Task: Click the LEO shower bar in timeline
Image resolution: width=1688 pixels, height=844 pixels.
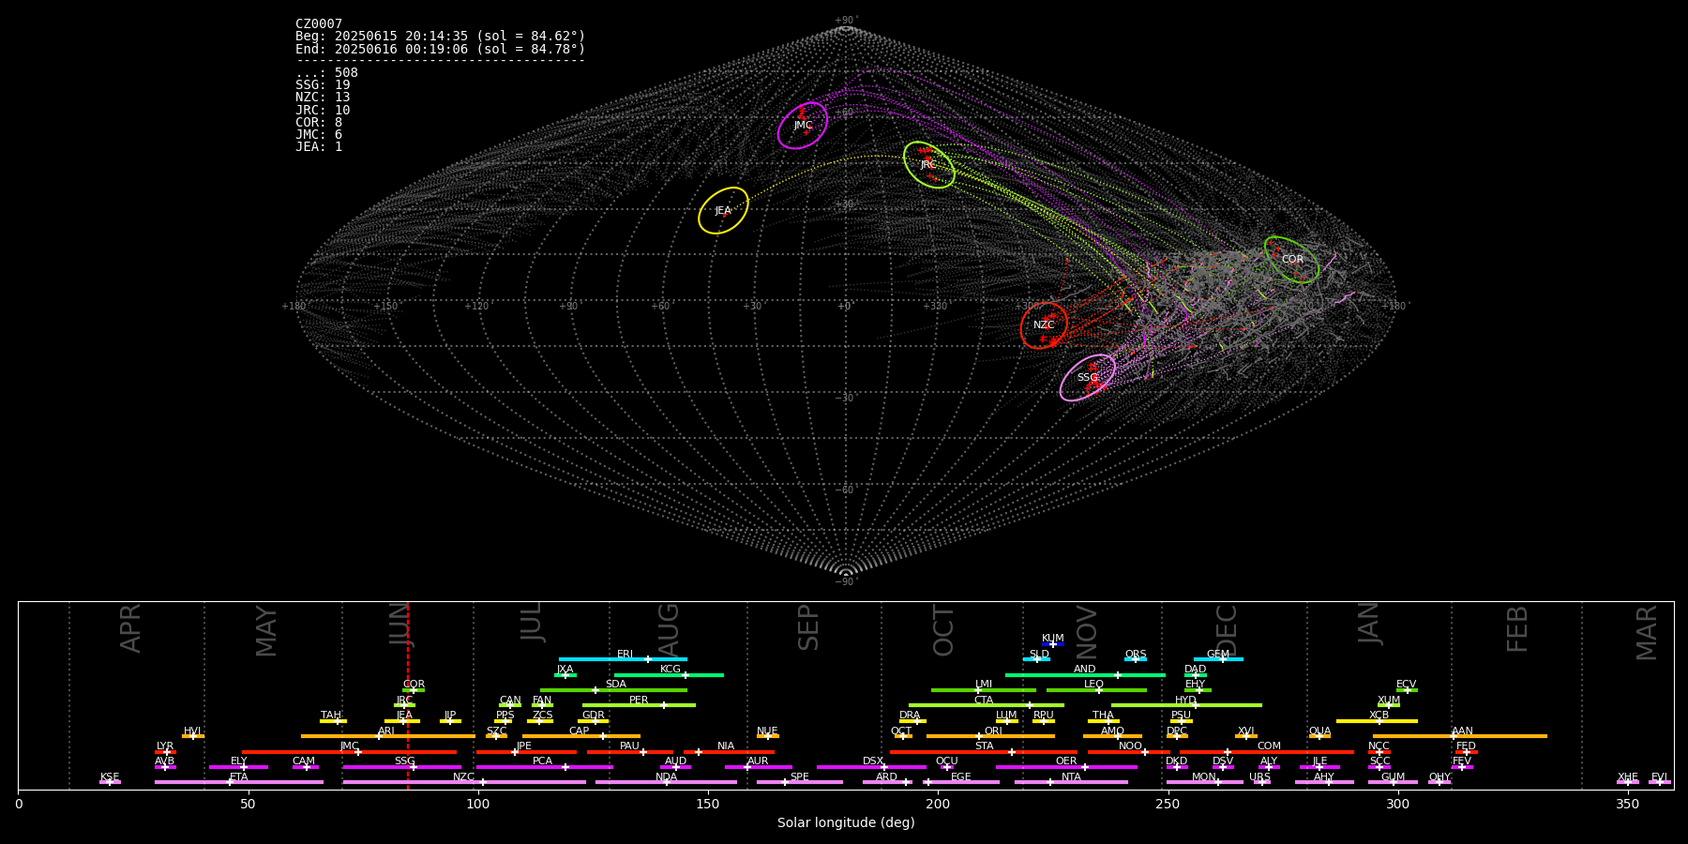Action: [1096, 690]
